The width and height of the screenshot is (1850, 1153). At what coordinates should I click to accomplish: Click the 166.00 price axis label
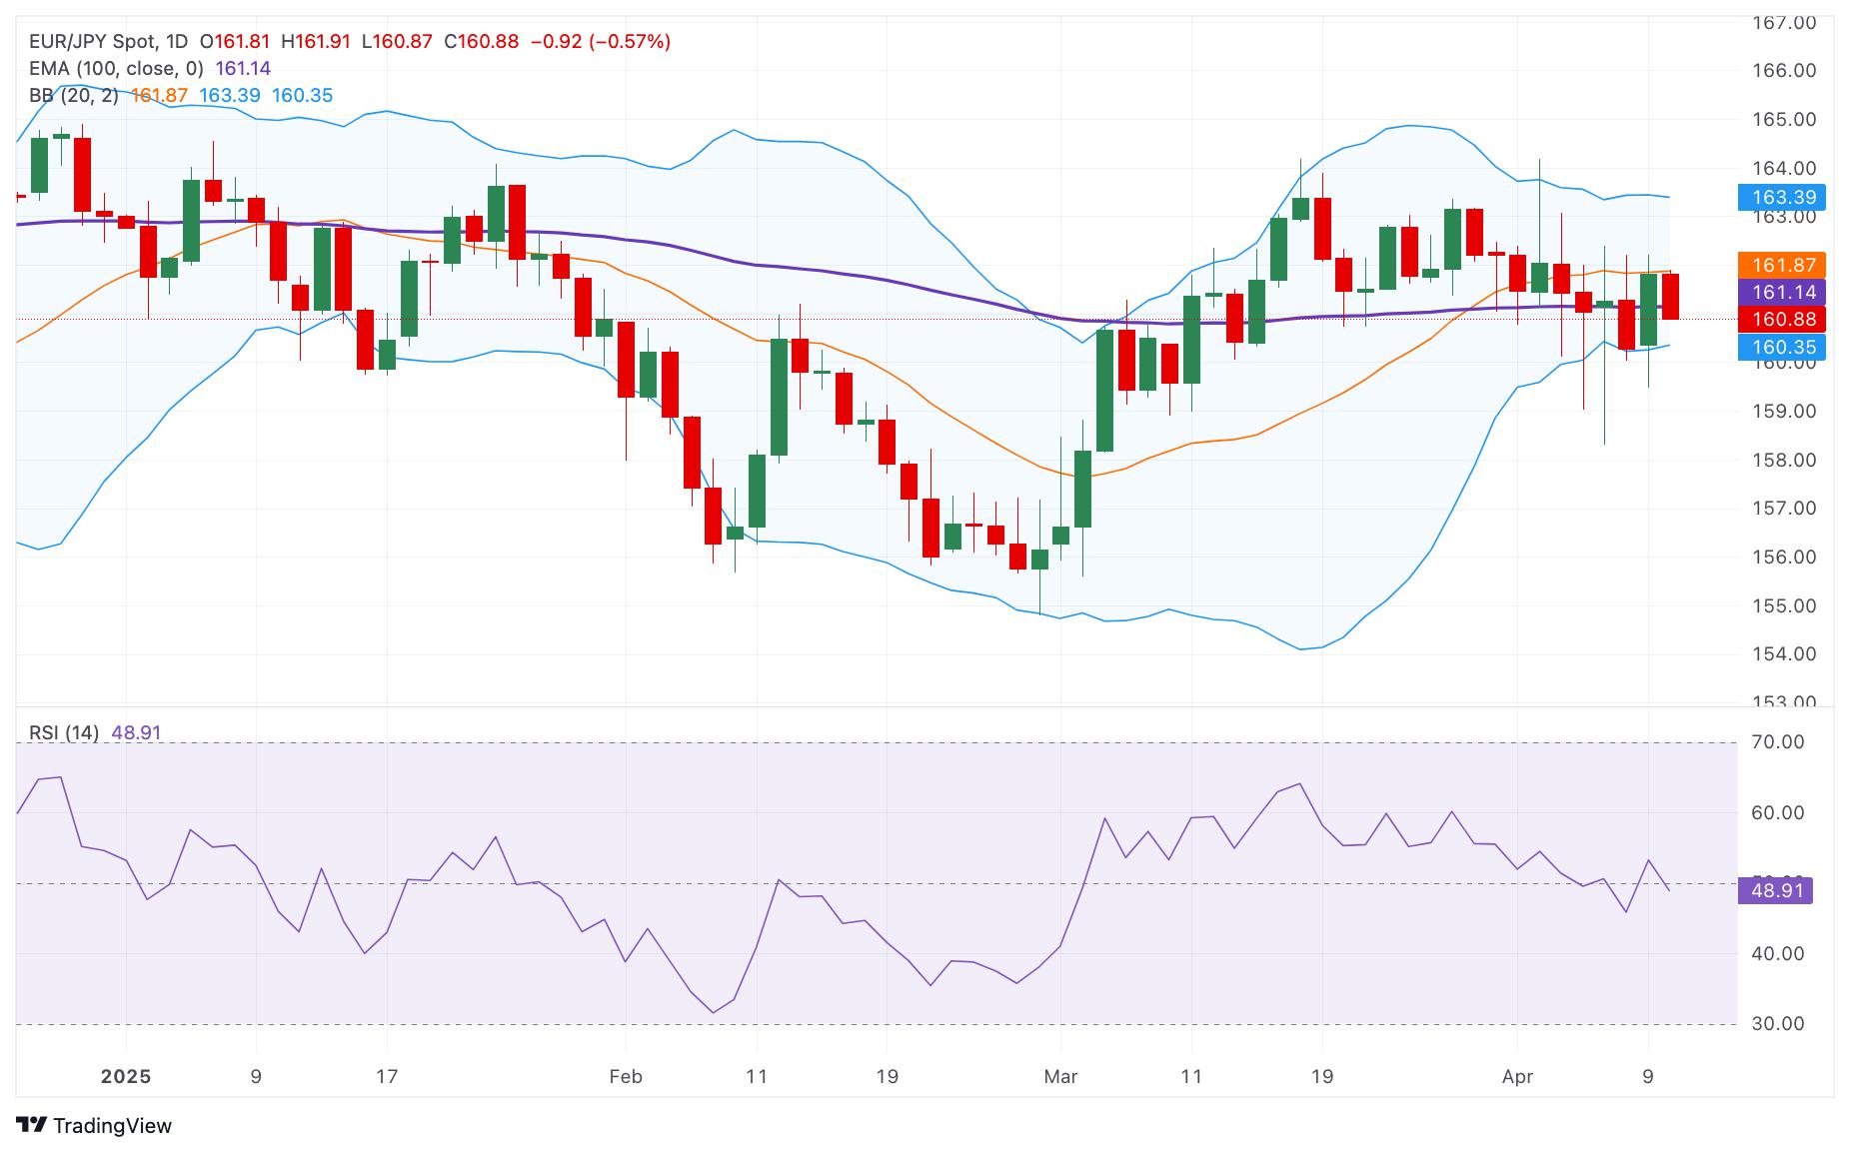1786,70
